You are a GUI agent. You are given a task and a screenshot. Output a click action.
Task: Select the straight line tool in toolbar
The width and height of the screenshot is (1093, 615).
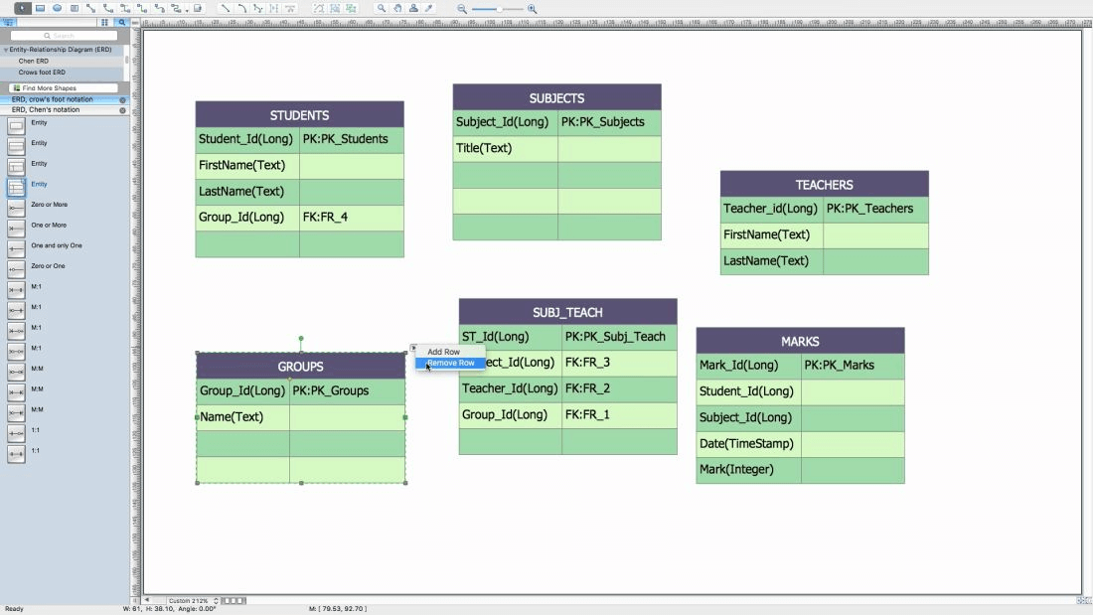(x=225, y=8)
